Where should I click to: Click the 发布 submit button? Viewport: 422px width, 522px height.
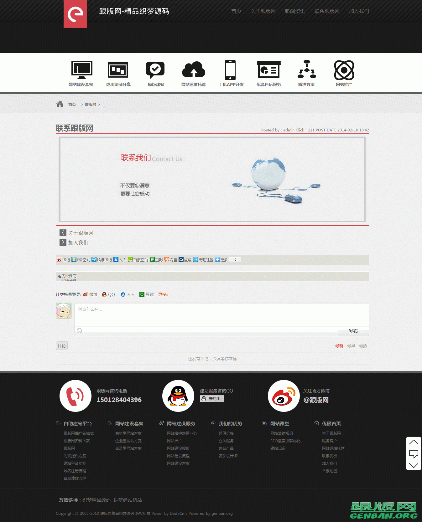(x=353, y=331)
